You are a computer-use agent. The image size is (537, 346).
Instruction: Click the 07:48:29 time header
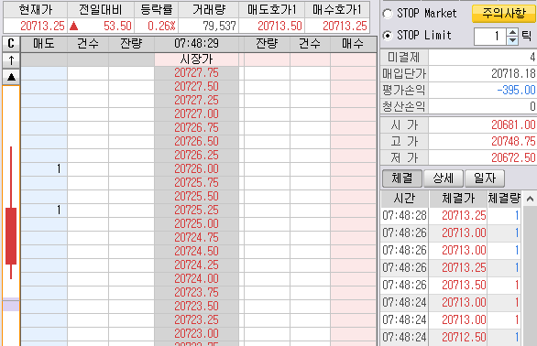coord(196,44)
